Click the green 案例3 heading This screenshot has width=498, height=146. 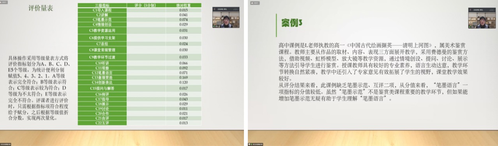292,23
